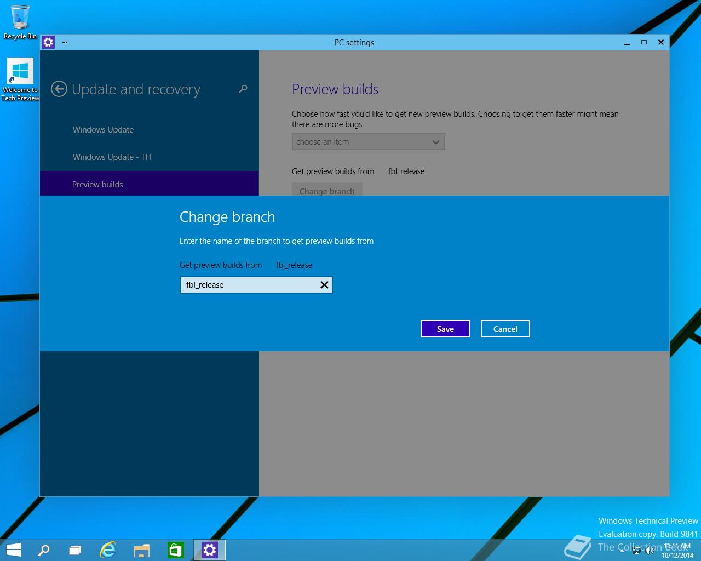The width and height of the screenshot is (701, 561).
Task: Select Preview builds in sidebar
Action: tap(150, 185)
